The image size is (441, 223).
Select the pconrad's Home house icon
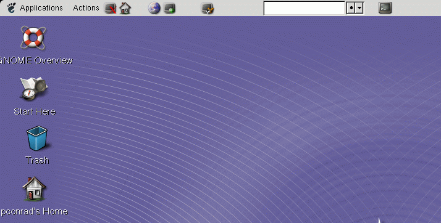34,189
